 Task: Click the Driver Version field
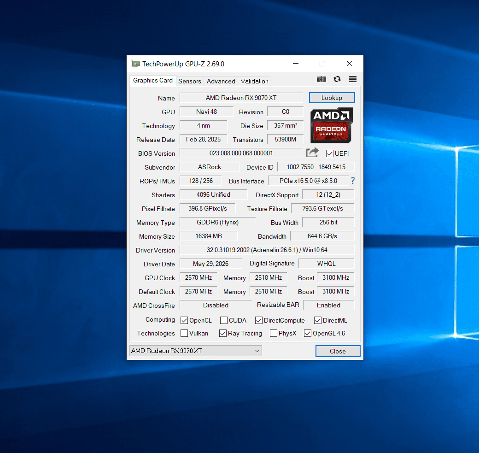pyautogui.click(x=267, y=250)
